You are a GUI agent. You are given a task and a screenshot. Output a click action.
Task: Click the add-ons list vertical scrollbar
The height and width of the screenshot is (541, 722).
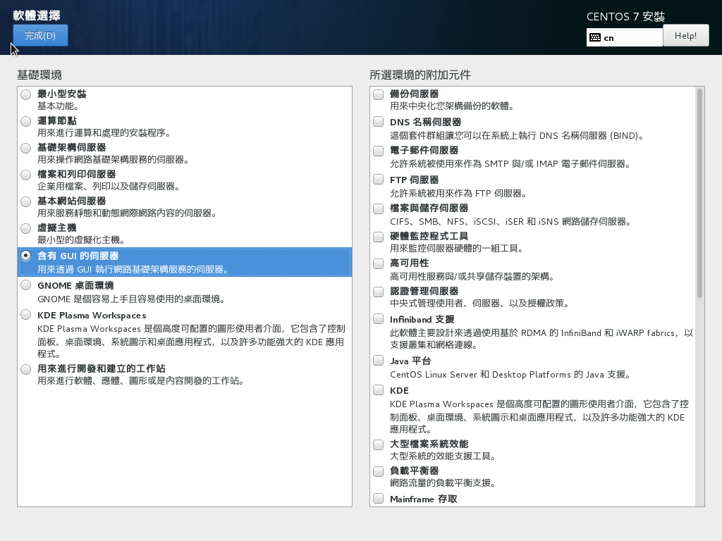point(699,192)
